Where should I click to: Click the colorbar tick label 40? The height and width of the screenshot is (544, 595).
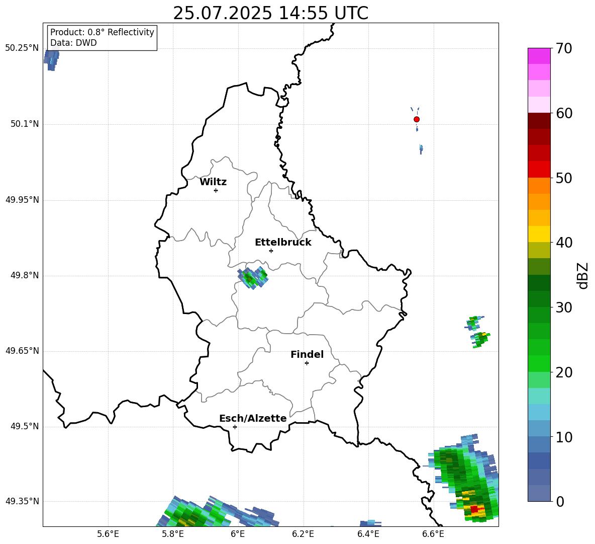[x=564, y=243]
